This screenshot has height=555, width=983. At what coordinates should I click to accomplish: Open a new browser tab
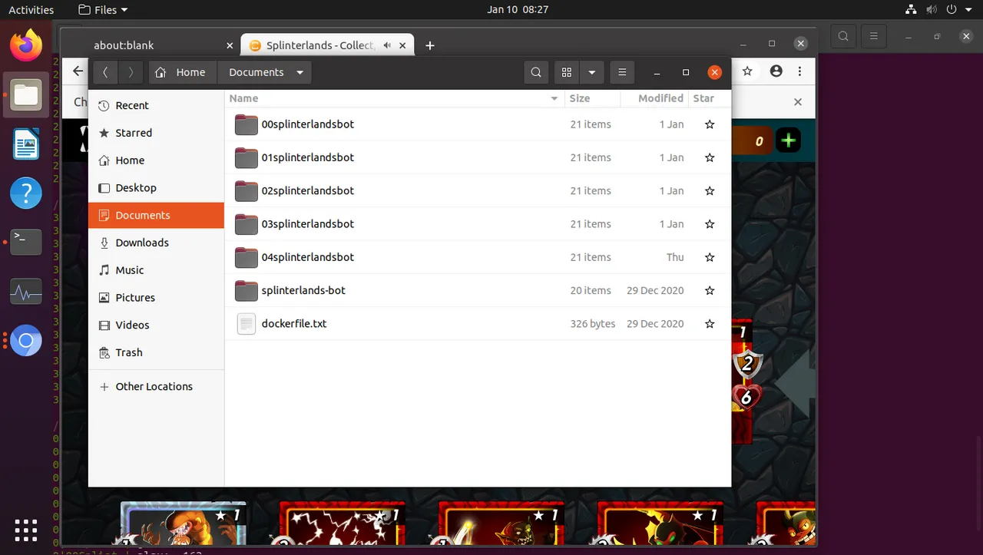[x=430, y=45]
